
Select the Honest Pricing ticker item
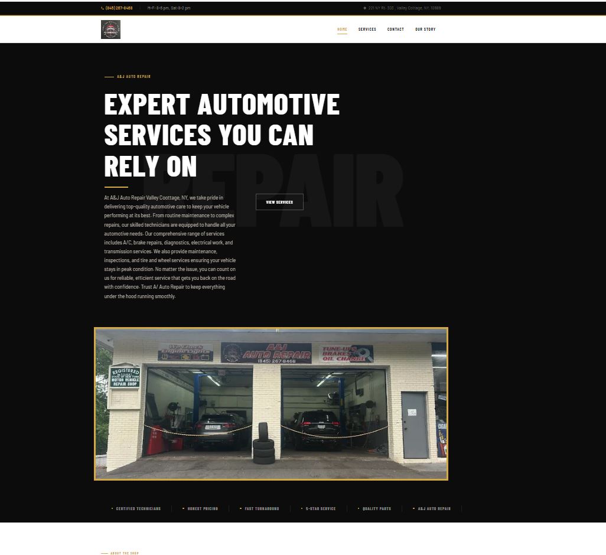203,509
